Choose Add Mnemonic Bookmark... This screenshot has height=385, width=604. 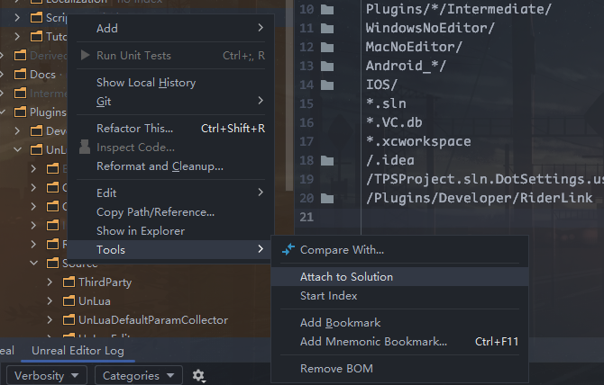[399, 342]
